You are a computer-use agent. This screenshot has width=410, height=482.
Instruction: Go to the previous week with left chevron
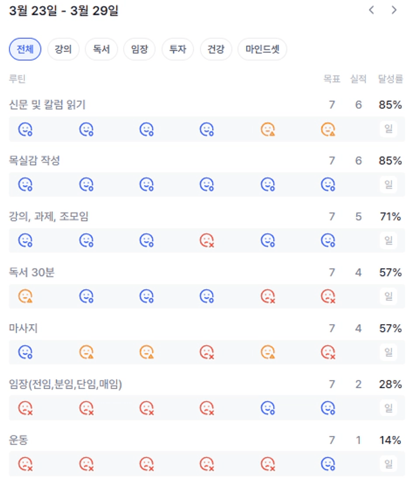(371, 10)
